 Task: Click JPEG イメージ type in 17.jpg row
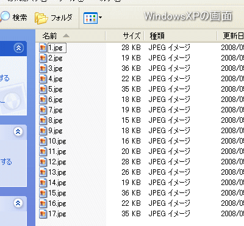(x=170, y=214)
